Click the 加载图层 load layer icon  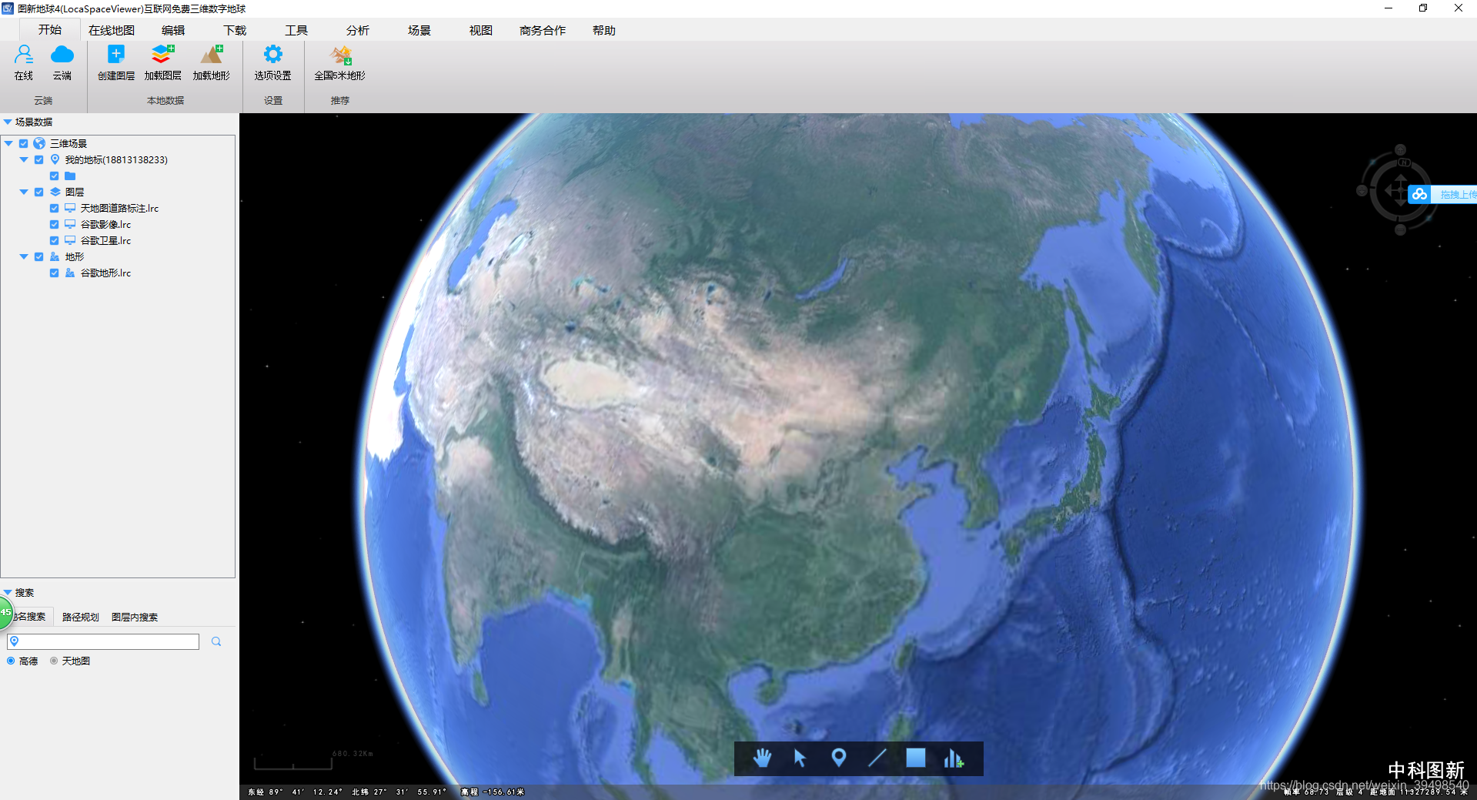(162, 55)
